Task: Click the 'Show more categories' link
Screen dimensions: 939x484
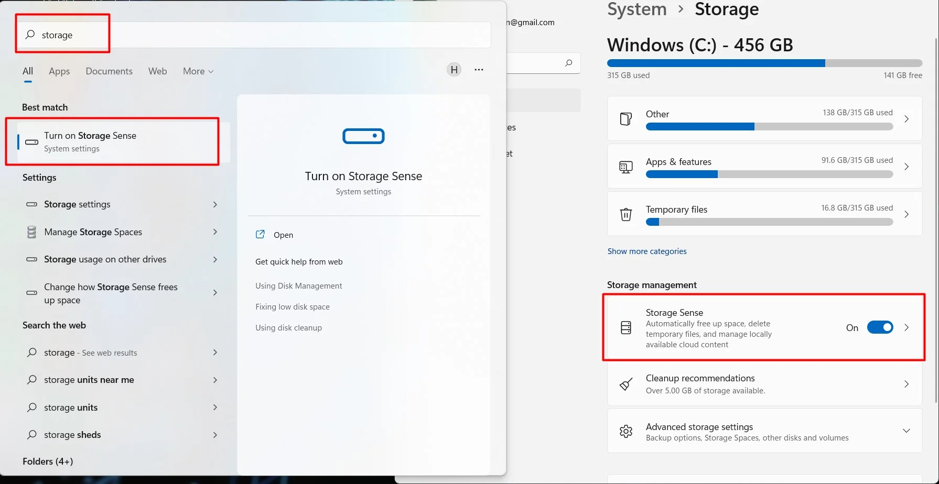Action: 647,251
